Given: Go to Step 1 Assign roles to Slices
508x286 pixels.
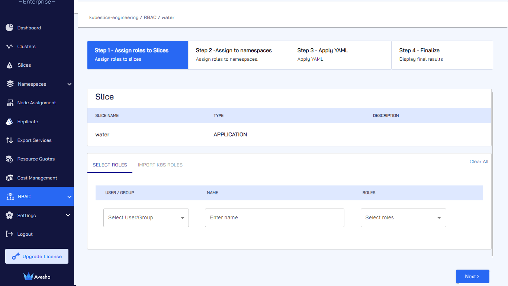Looking at the screenshot, I should pos(138,55).
